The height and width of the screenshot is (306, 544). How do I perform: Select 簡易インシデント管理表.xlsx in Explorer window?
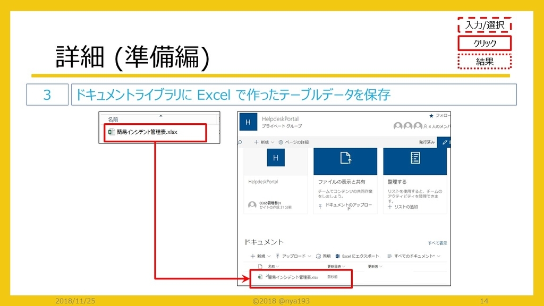(147, 132)
